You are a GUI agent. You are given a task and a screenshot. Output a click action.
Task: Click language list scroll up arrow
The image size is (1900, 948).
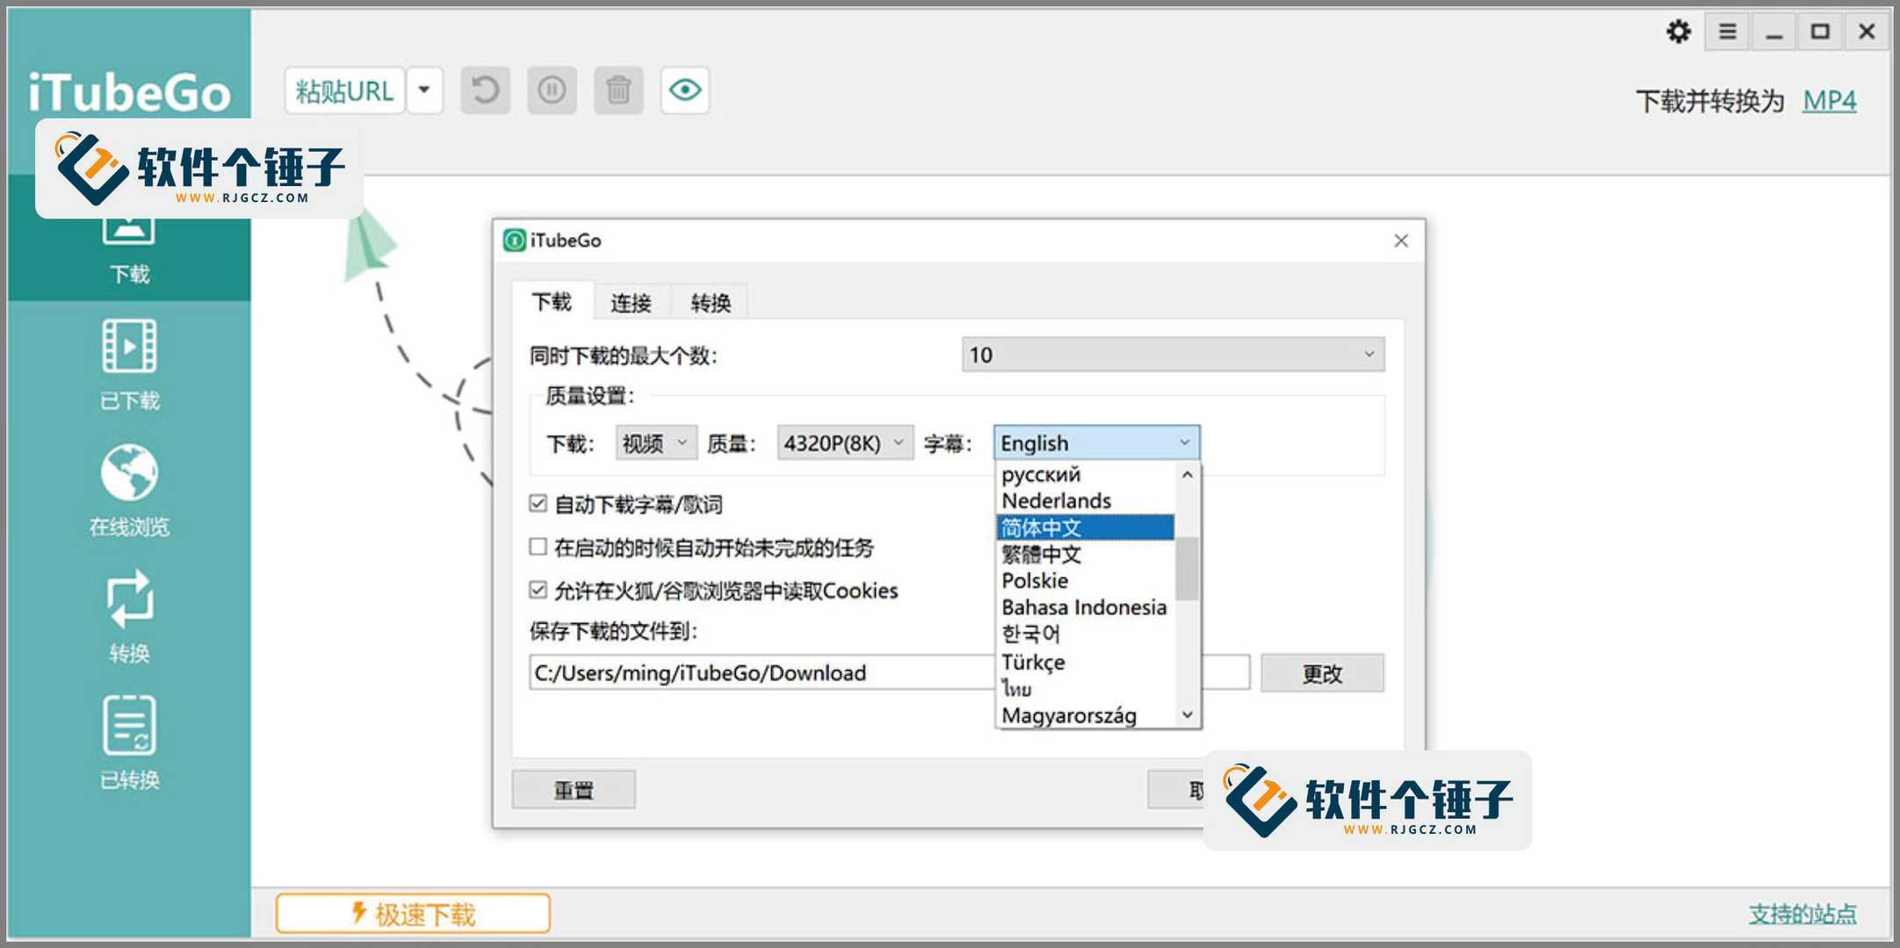(1188, 475)
